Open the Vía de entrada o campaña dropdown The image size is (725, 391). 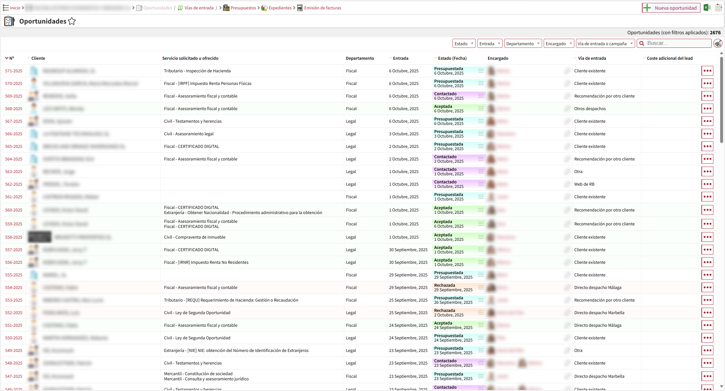pos(605,44)
